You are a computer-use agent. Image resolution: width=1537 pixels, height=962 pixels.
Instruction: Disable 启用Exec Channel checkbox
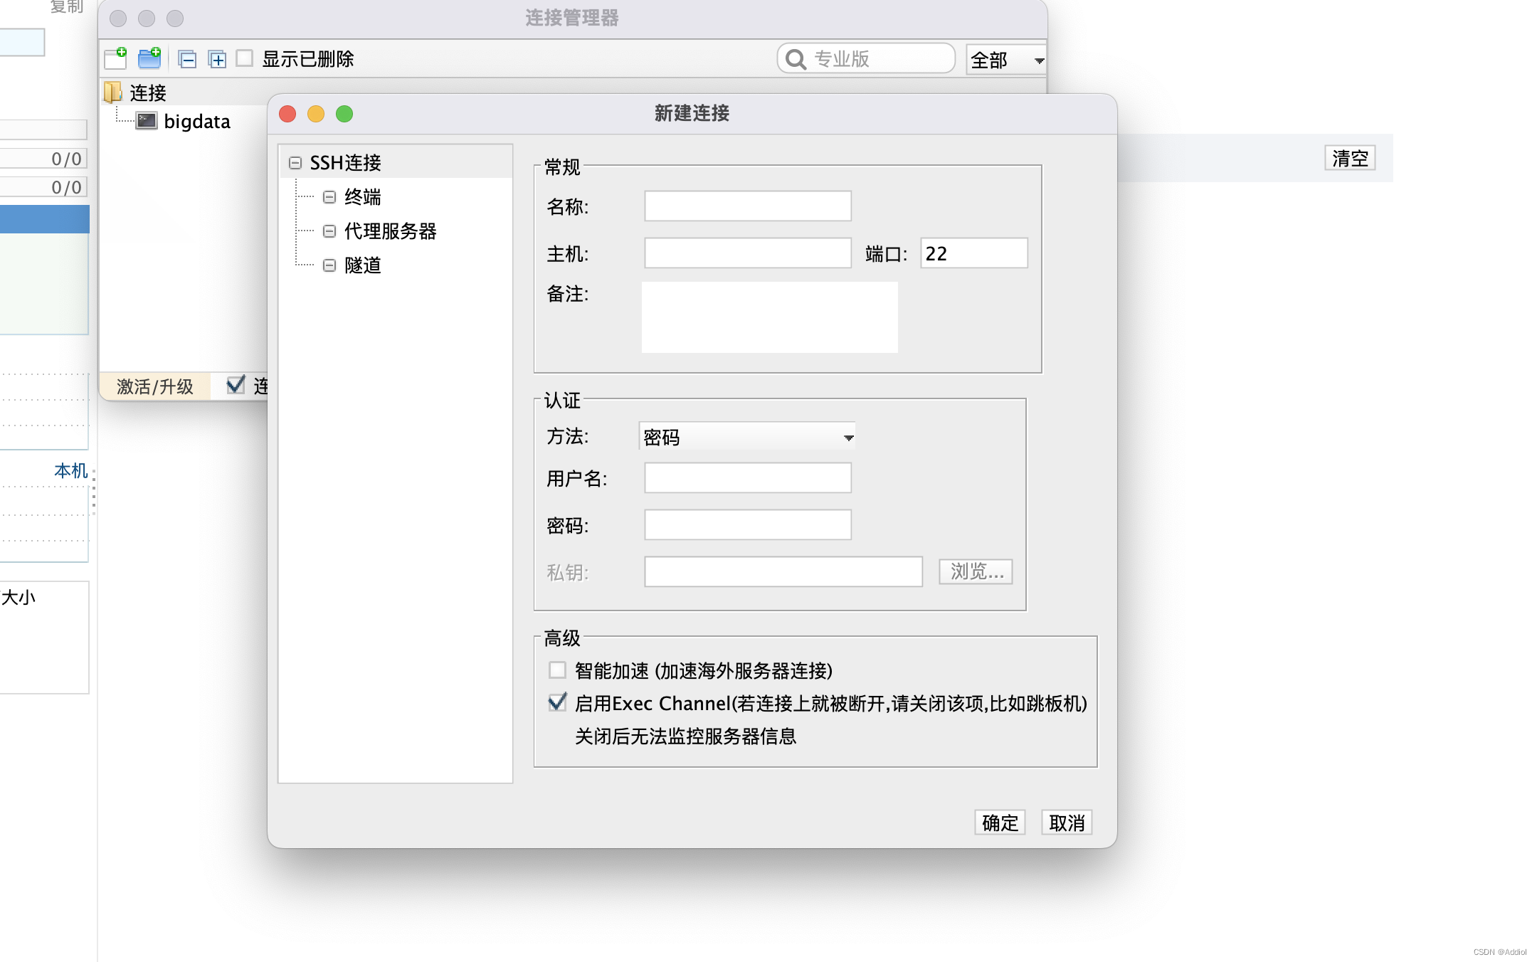pyautogui.click(x=557, y=703)
